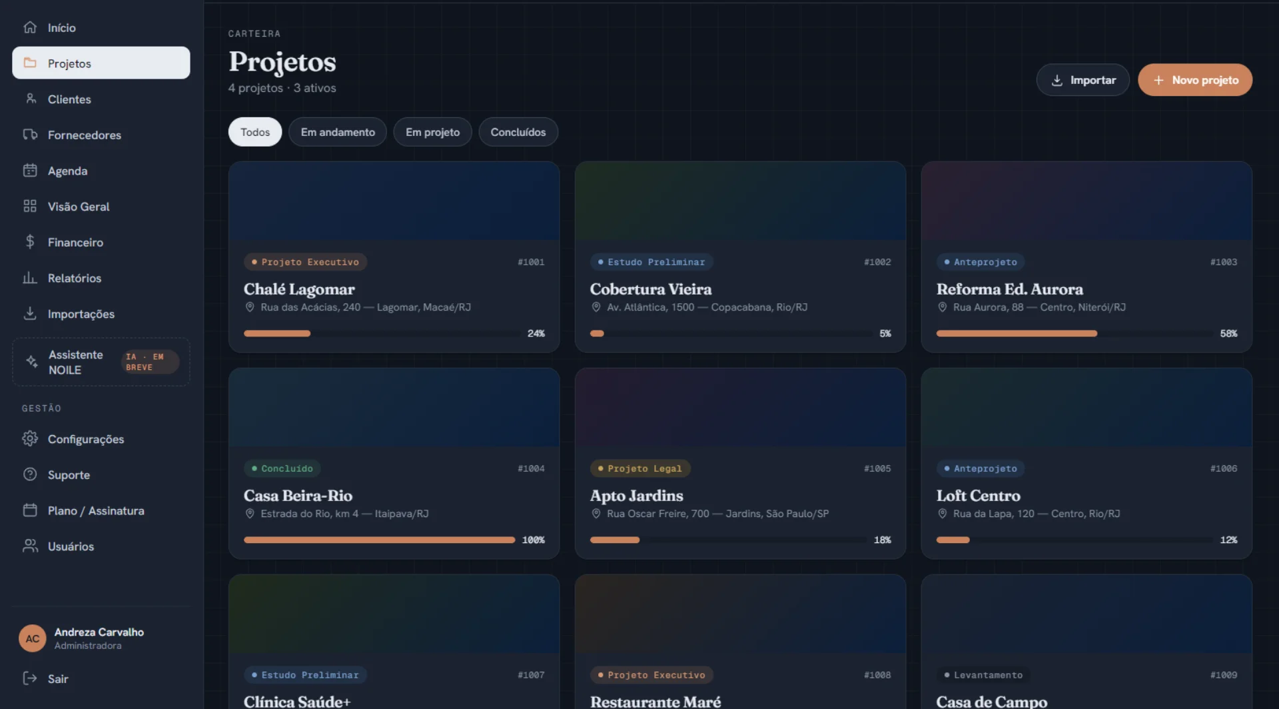
Task: Click the Clientes person icon
Action: pos(30,99)
